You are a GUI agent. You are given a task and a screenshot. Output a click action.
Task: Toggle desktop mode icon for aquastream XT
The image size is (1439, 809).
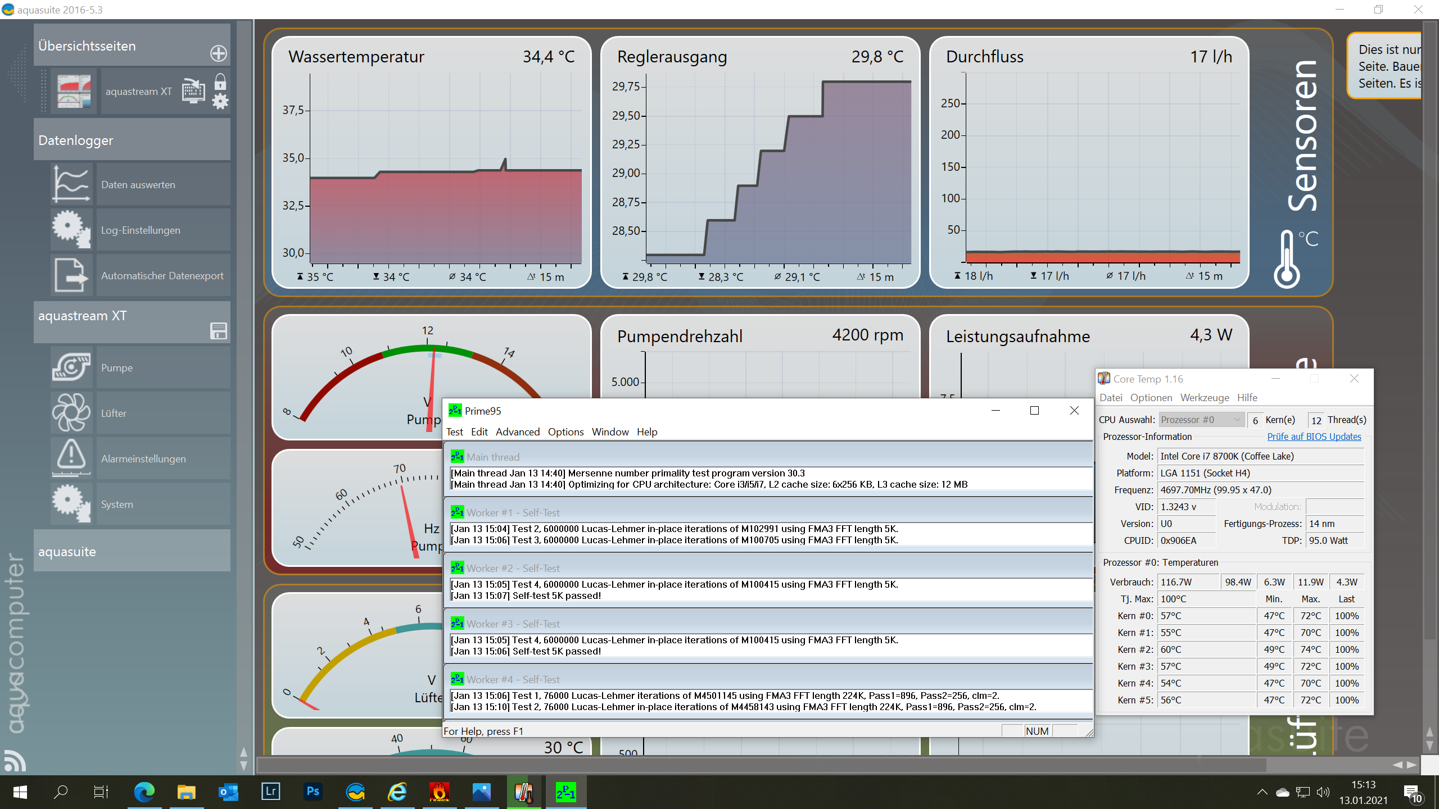(193, 91)
